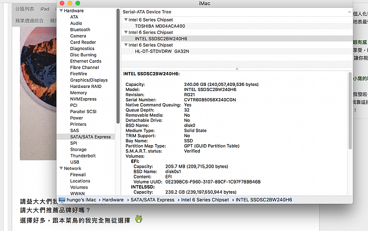Open Disc Burning information
This screenshot has height=231, width=368.
pyautogui.click(x=83, y=55)
